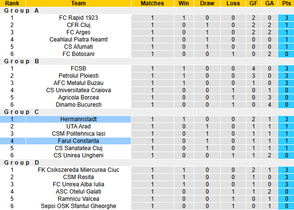
Task: Click the Pts cell for FCSB
Action: (286, 69)
